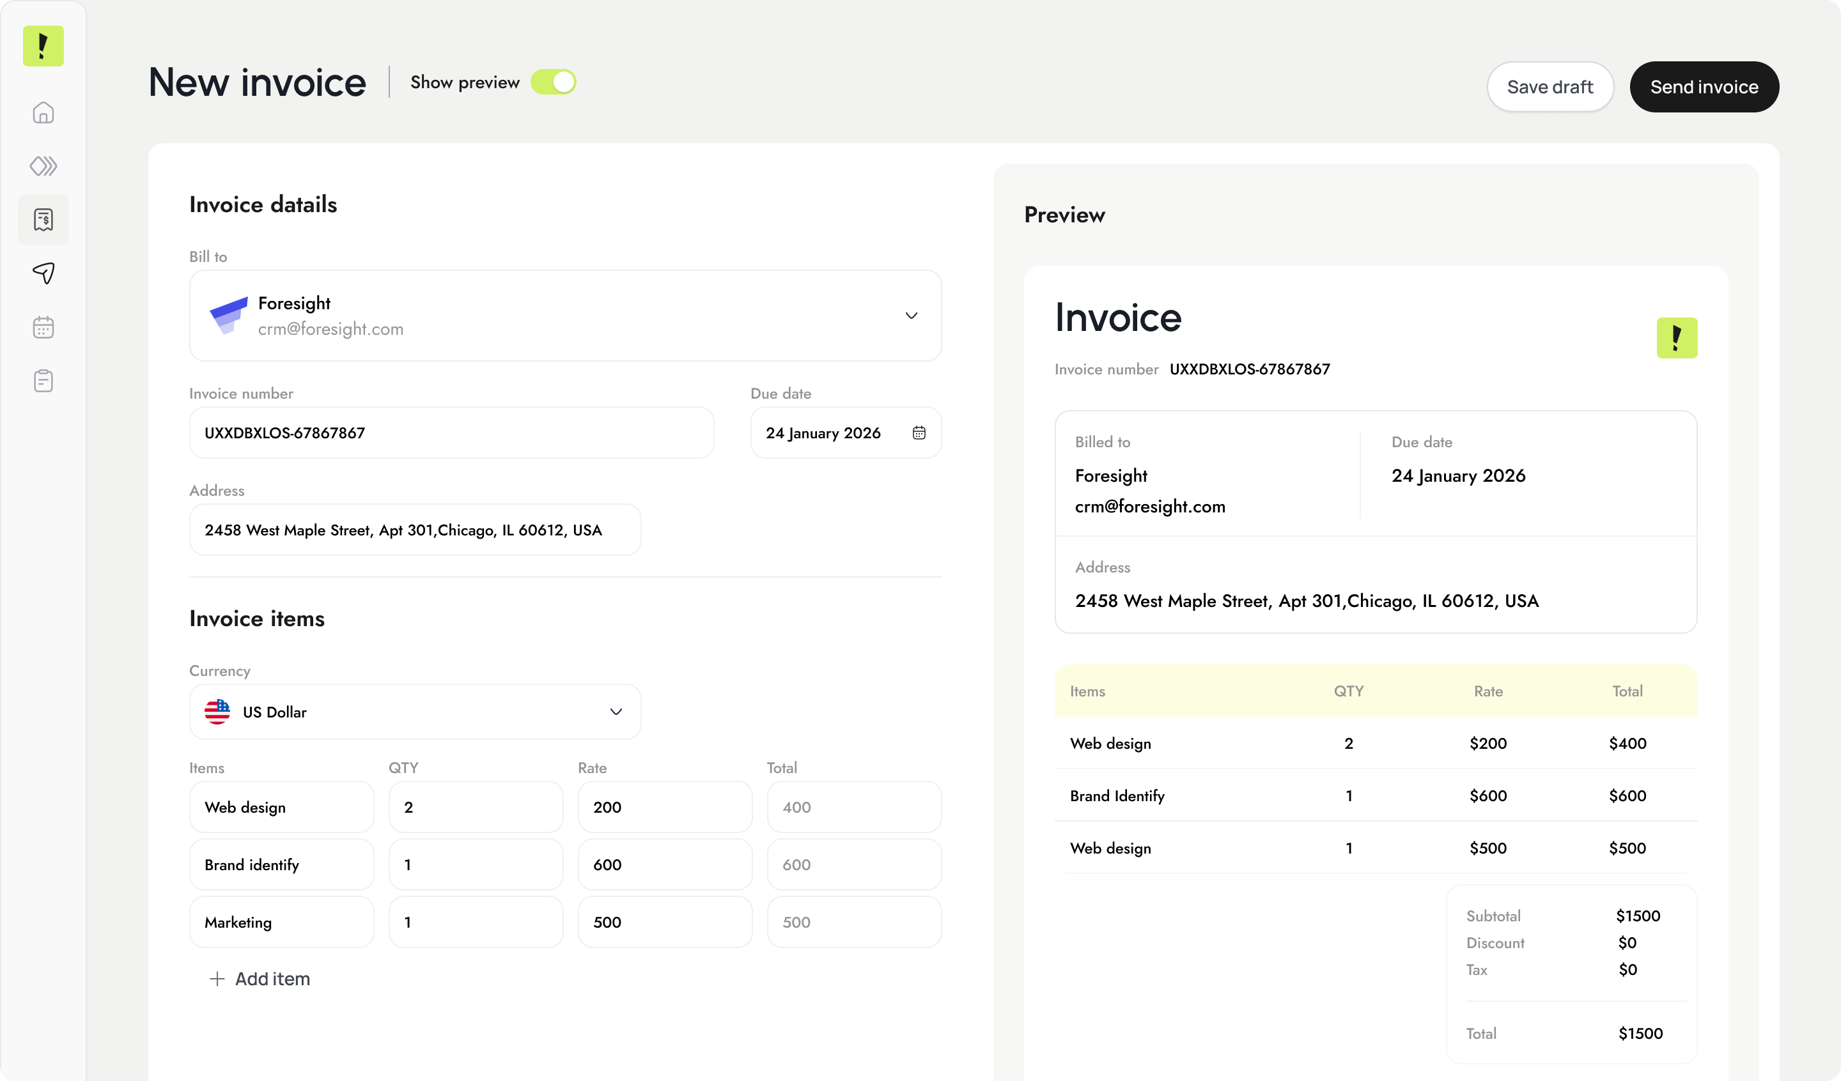Open the due date calendar picker icon
The height and width of the screenshot is (1081, 1841).
point(919,433)
